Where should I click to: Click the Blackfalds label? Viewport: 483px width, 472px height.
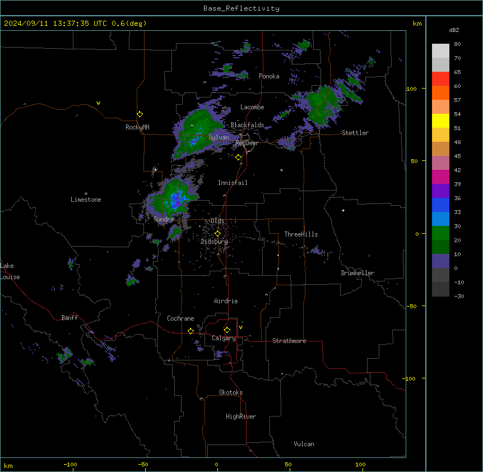coord(247,125)
